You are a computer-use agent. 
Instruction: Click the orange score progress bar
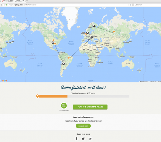(x=53, y=96)
